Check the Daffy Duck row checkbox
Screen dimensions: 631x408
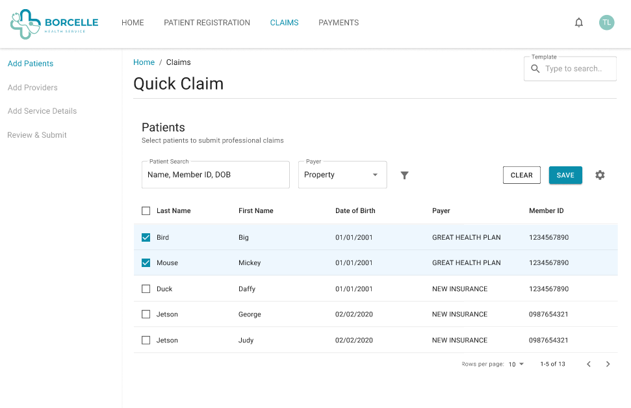pos(146,289)
